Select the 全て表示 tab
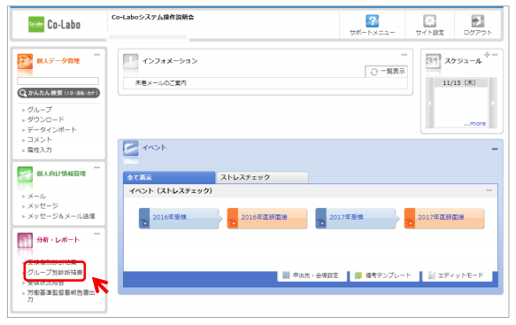The image size is (516, 325). click(169, 177)
